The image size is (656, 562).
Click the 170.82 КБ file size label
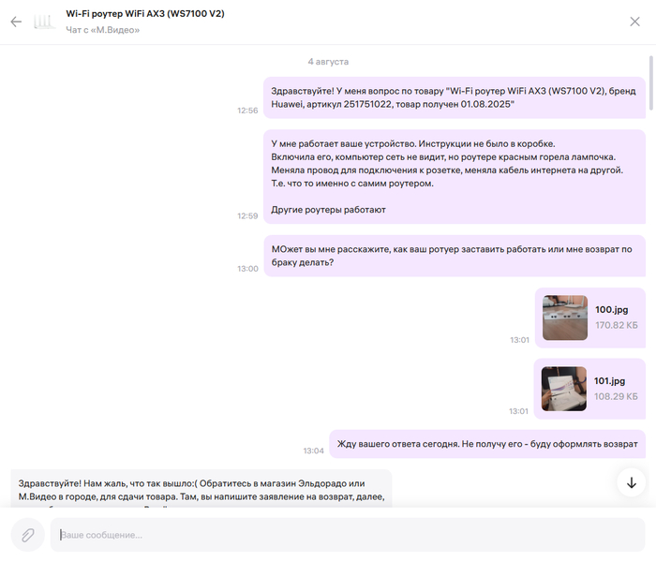(616, 326)
